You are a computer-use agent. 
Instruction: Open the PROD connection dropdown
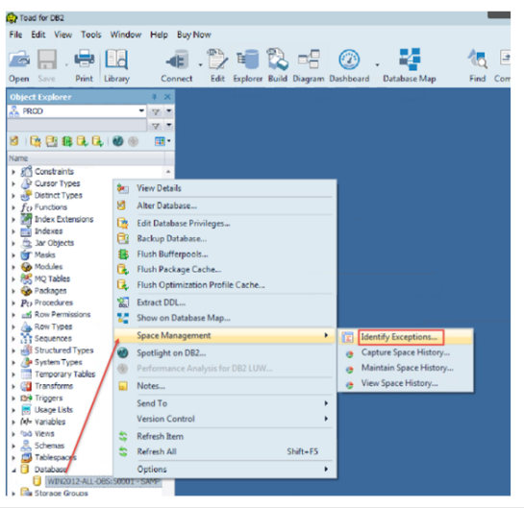(141, 110)
